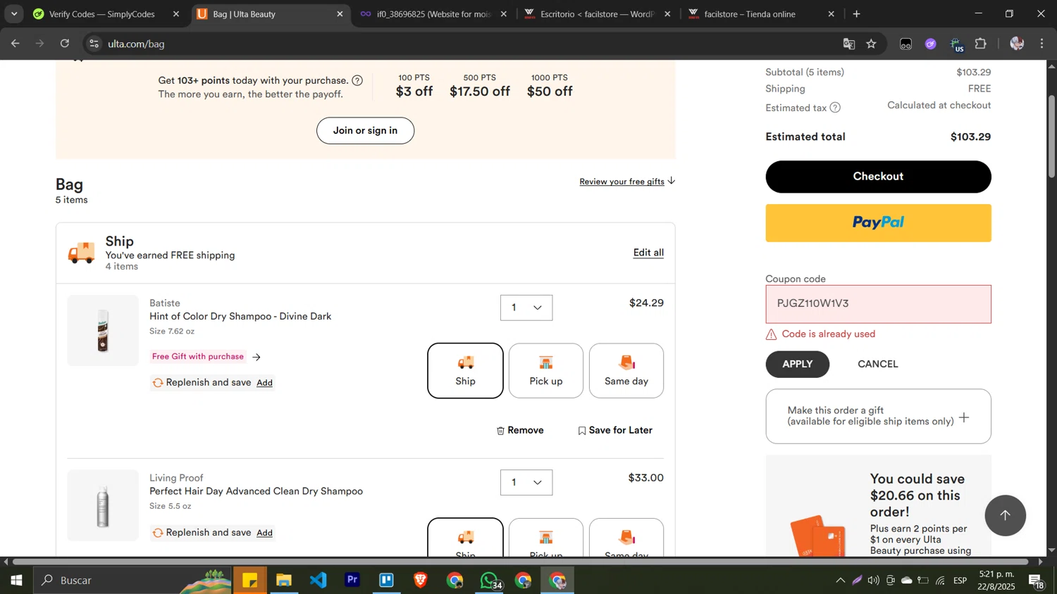Cancel coupon code entry
1057x594 pixels.
point(878,365)
